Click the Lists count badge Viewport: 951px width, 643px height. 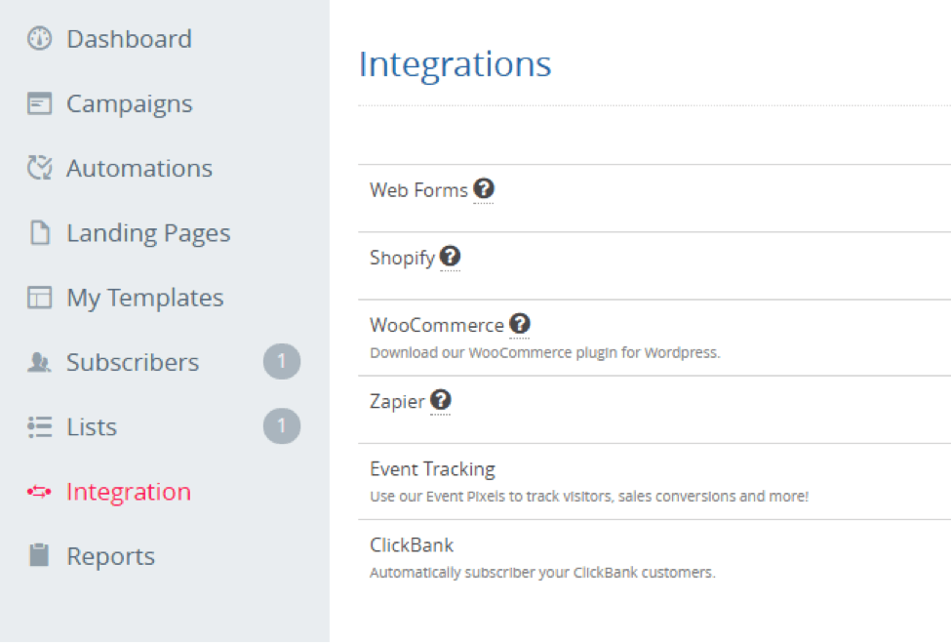282,426
